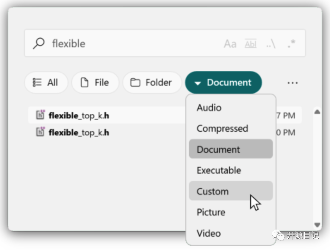This screenshot has height=250, width=330.
Task: Open the more options ellipsis
Action: coord(293,83)
